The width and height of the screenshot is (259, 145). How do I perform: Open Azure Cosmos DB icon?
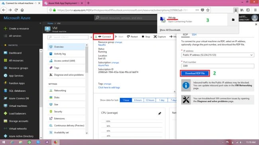(6, 98)
